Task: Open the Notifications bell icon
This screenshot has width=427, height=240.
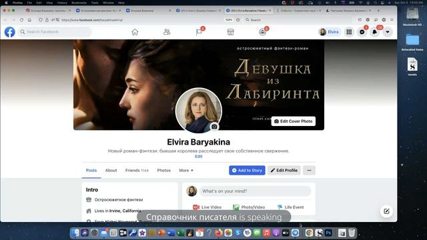Action: [x=375, y=32]
